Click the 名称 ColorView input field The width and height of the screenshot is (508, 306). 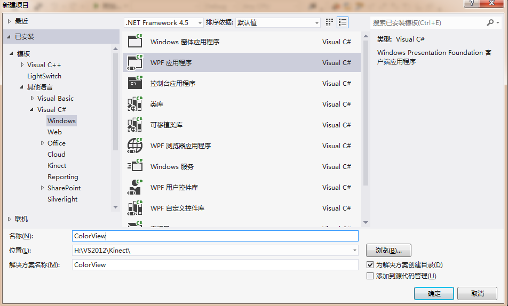[x=215, y=236]
